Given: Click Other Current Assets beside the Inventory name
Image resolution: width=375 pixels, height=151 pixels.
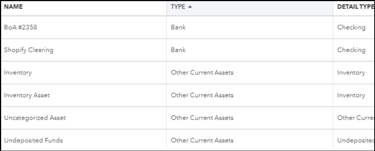Looking at the screenshot, I should [x=202, y=73].
